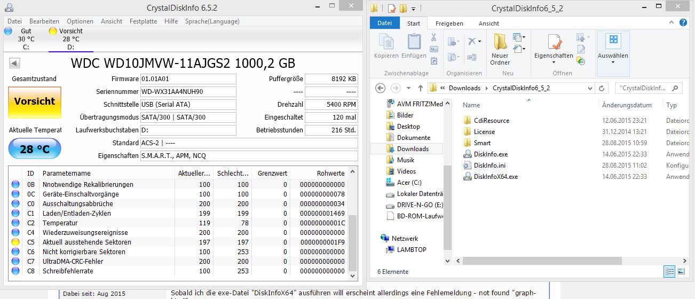
Task: Select the Aktuell ausstehende Sektoren row
Action: click(x=178, y=242)
